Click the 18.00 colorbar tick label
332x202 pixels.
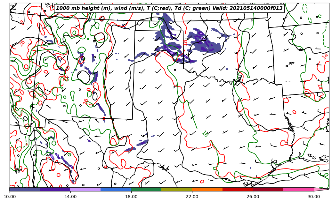[x=131, y=197]
